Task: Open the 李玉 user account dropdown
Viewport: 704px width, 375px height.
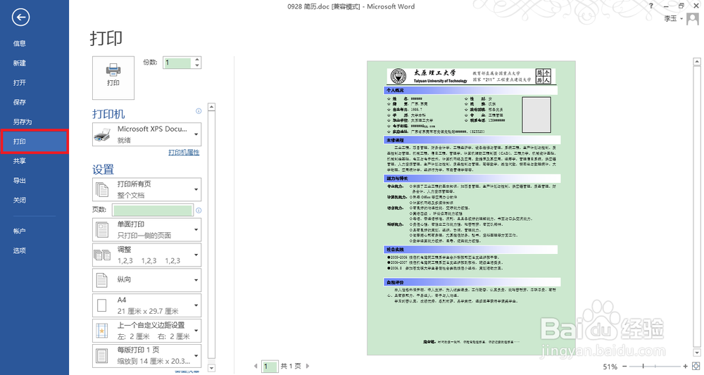Action: [x=674, y=19]
